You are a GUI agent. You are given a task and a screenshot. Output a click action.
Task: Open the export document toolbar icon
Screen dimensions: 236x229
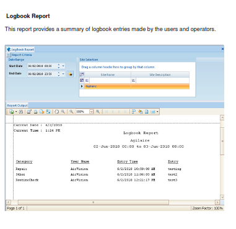point(12,112)
